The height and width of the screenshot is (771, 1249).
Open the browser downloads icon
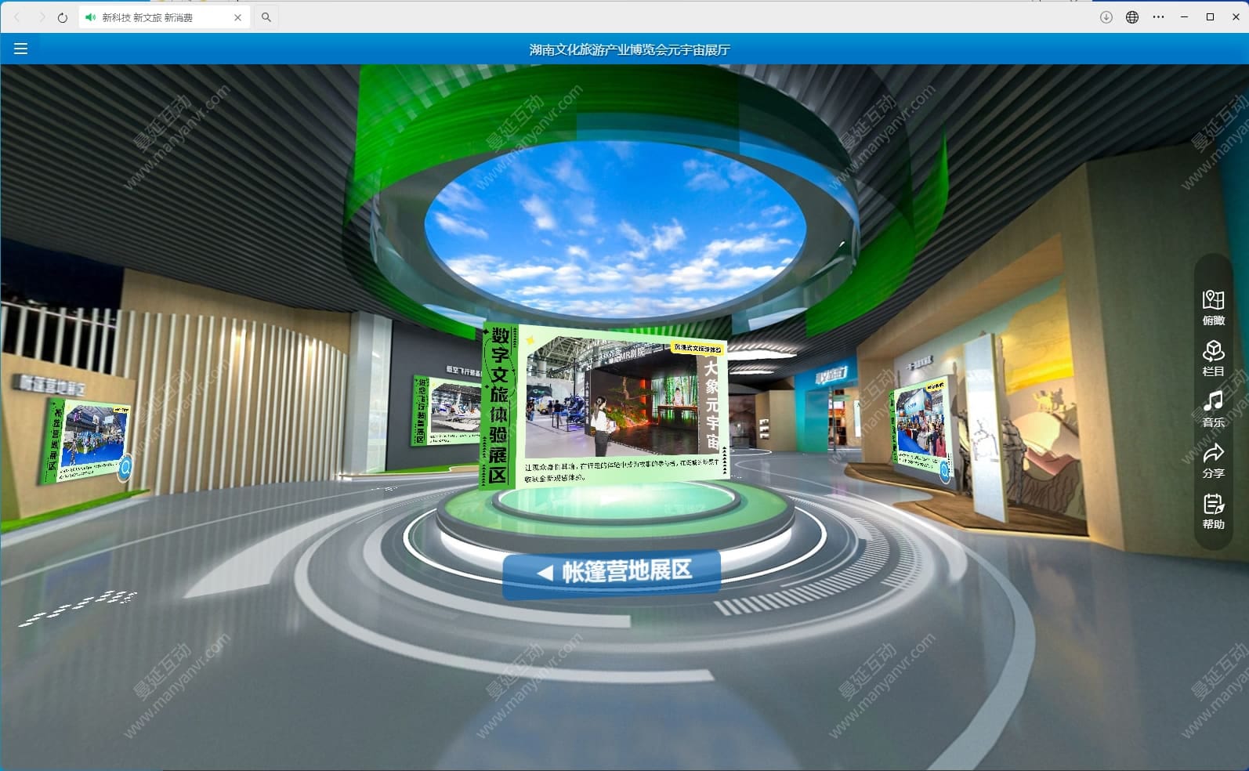point(1106,17)
